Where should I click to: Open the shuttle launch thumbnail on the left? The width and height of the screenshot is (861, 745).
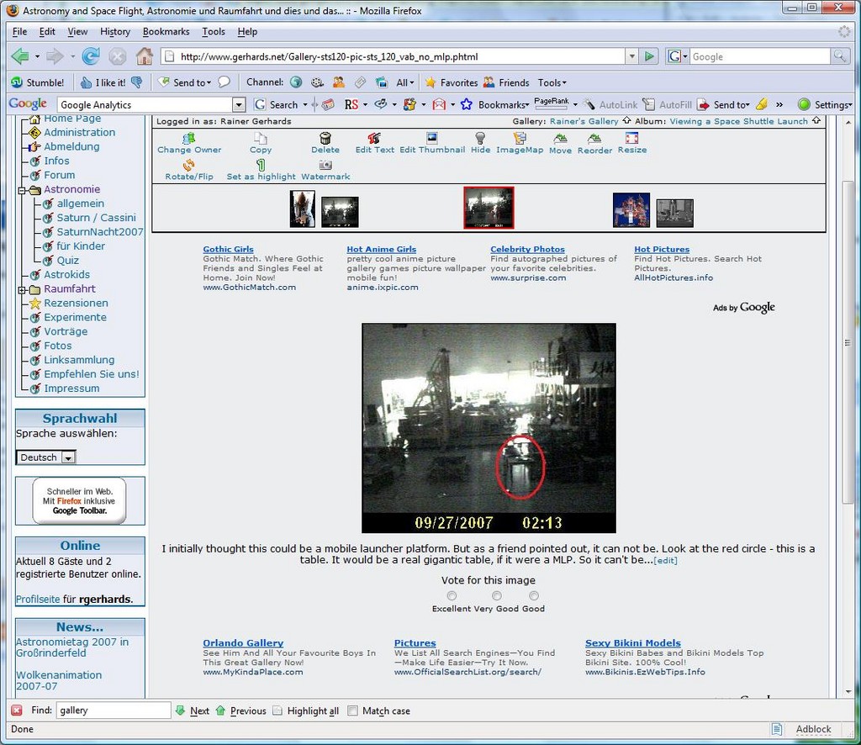pyautogui.click(x=302, y=209)
